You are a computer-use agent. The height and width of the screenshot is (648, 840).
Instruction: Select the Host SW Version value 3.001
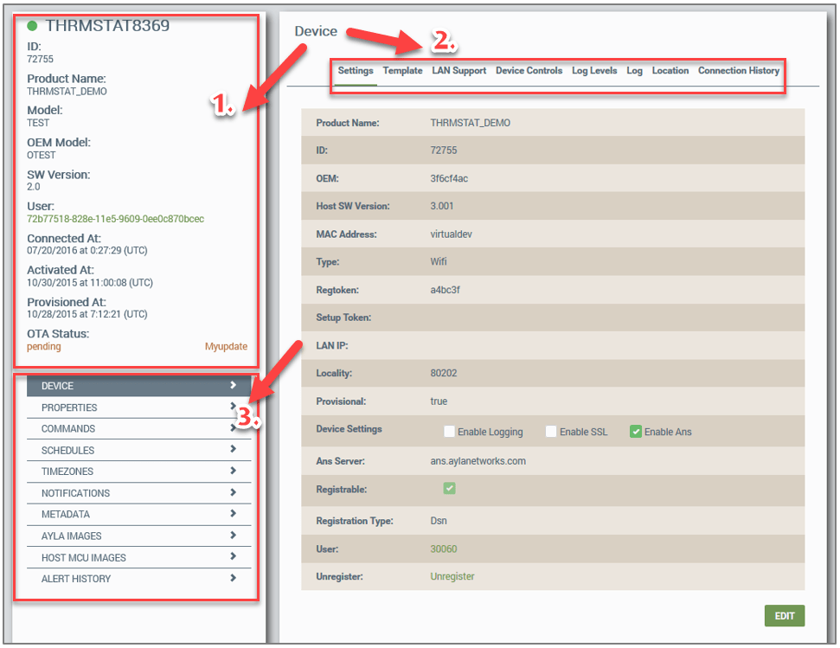[x=441, y=206]
